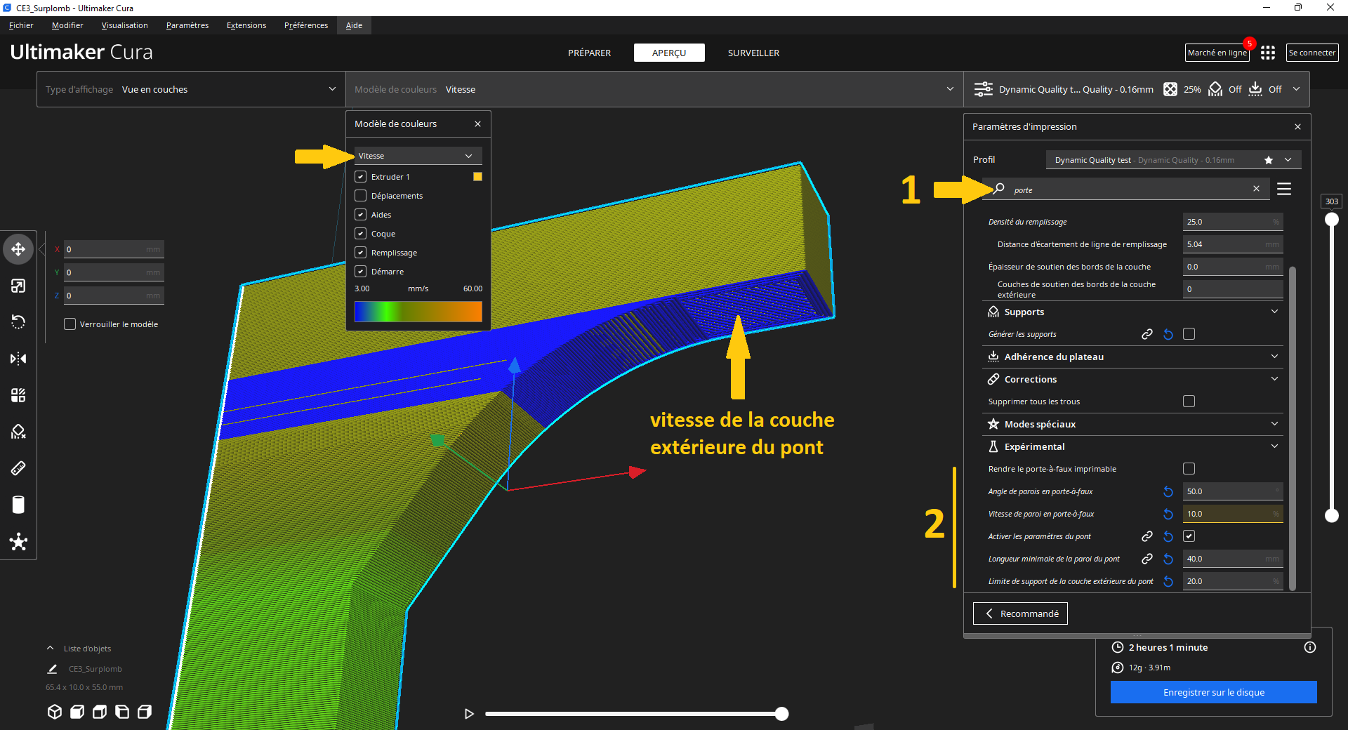Viewport: 1348px width, 730px height.
Task: Open the Vitesse color scheme dropdown
Action: pyautogui.click(x=418, y=156)
